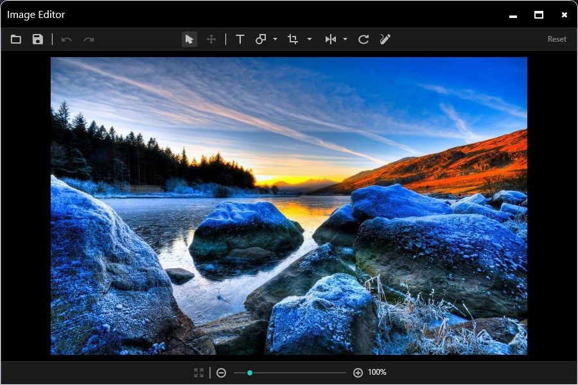Screen dimensions: 578x385
Task: Close the Image Editor window
Action: pos(565,15)
